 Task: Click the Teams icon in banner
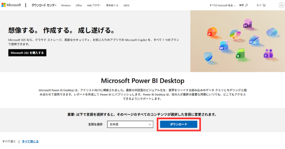point(268,53)
